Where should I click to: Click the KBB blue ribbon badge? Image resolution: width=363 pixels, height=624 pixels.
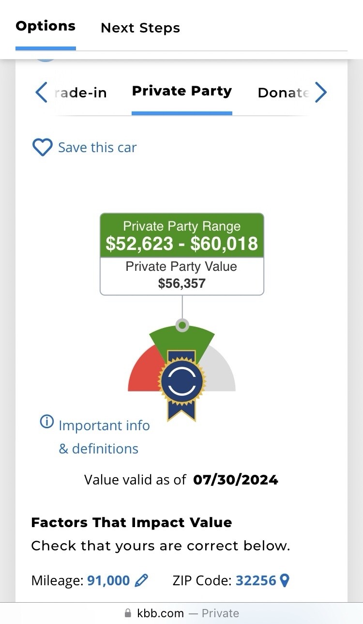181,382
